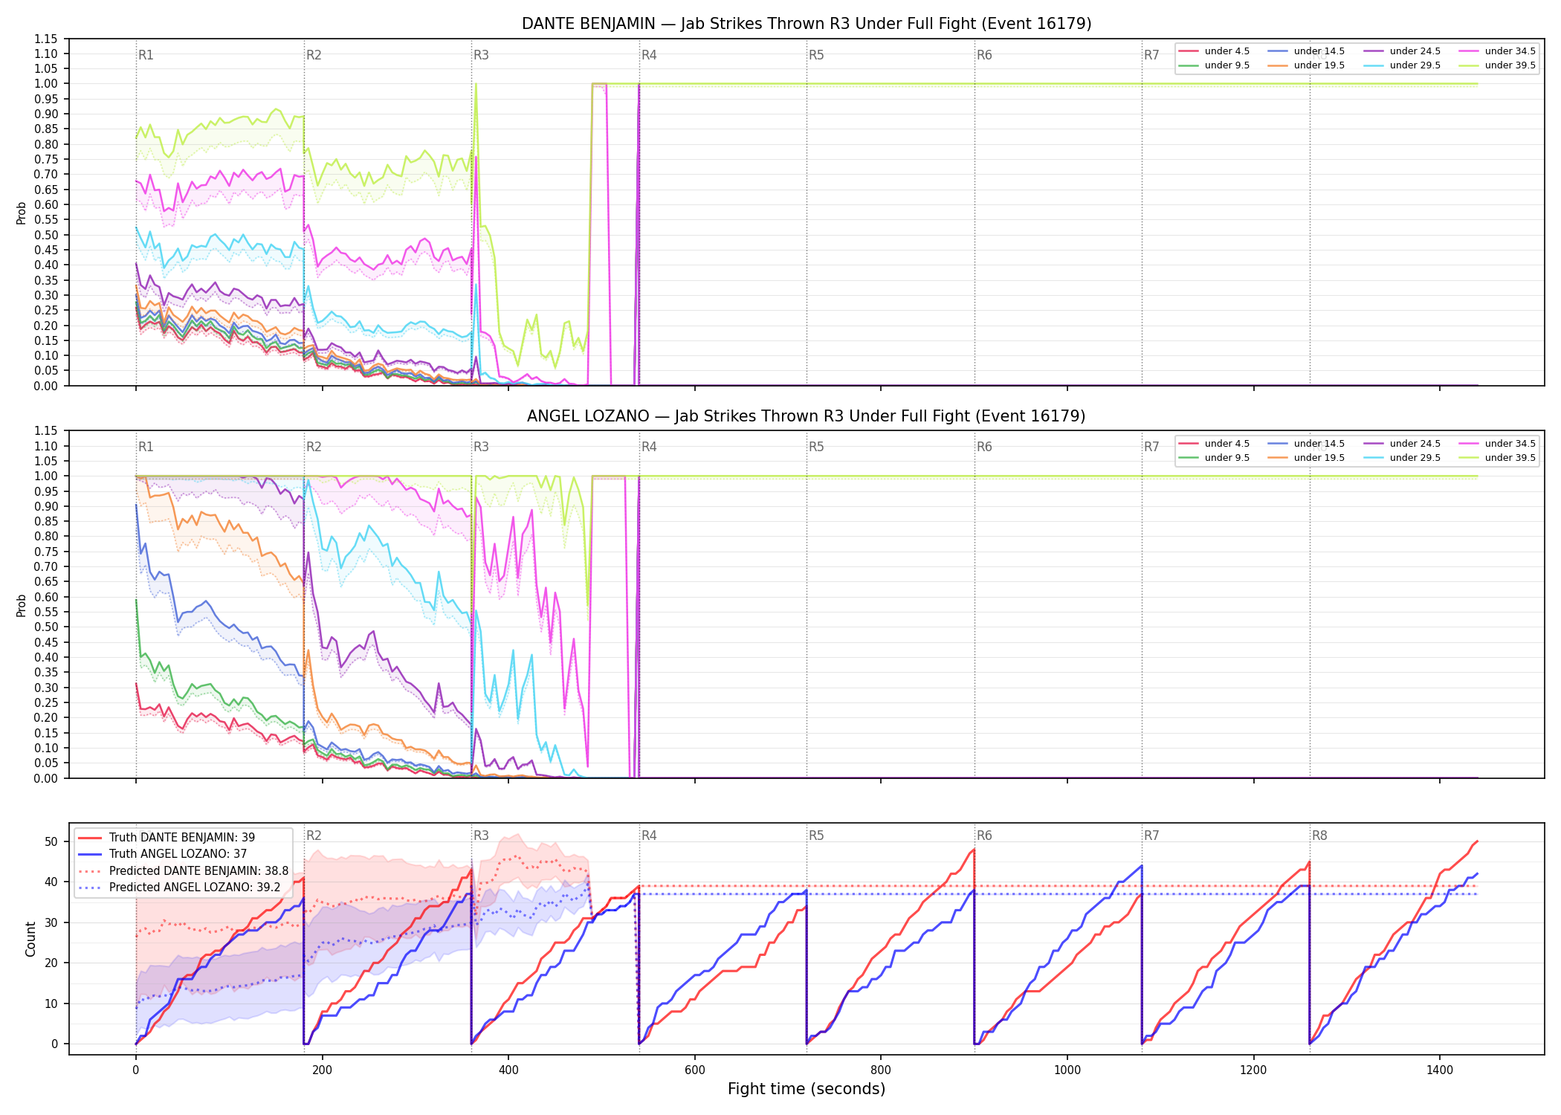This screenshot has width=1561, height=1115.
Task: Click the cyan 'under 29.5' line sample in ANGEL LOZANO legend
Action: coord(1374,458)
